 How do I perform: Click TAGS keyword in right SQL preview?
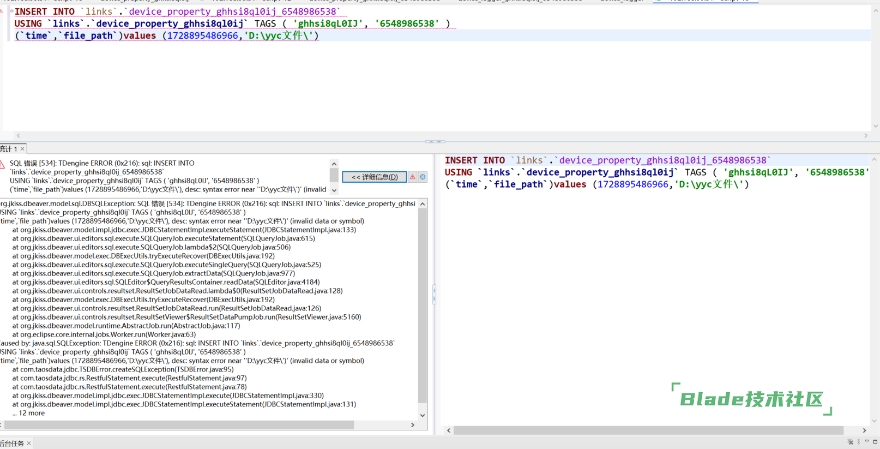click(696, 172)
